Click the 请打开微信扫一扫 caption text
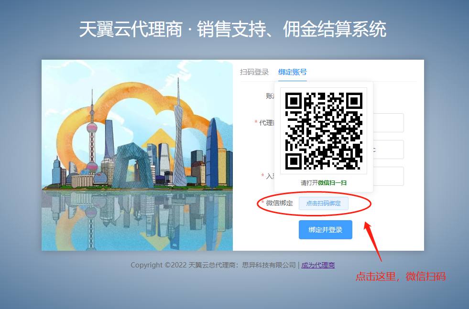 click(x=323, y=183)
